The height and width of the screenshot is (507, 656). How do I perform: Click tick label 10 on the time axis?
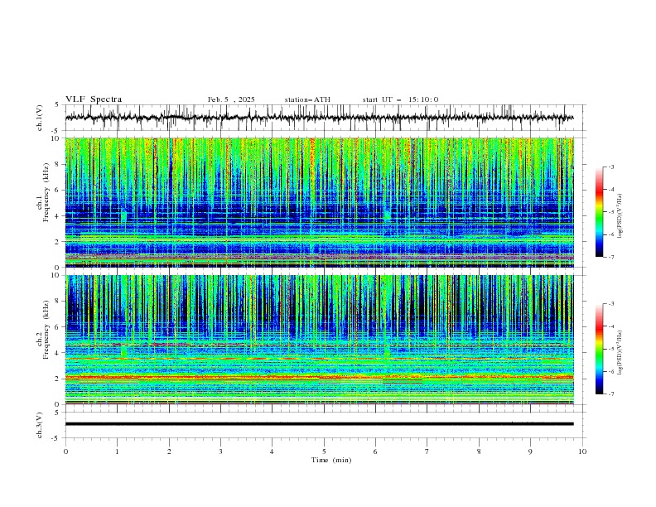(x=582, y=451)
